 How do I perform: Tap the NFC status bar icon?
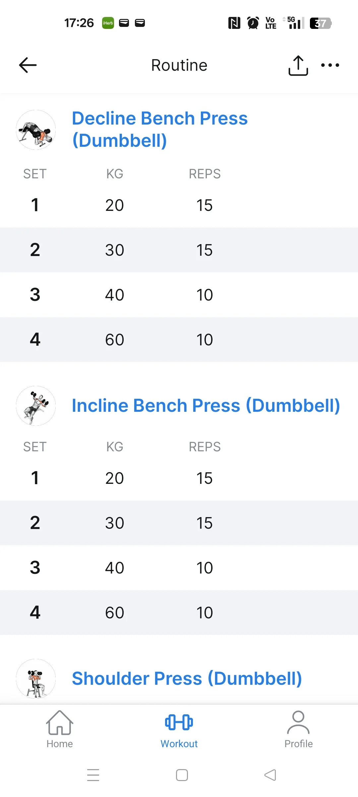click(234, 23)
